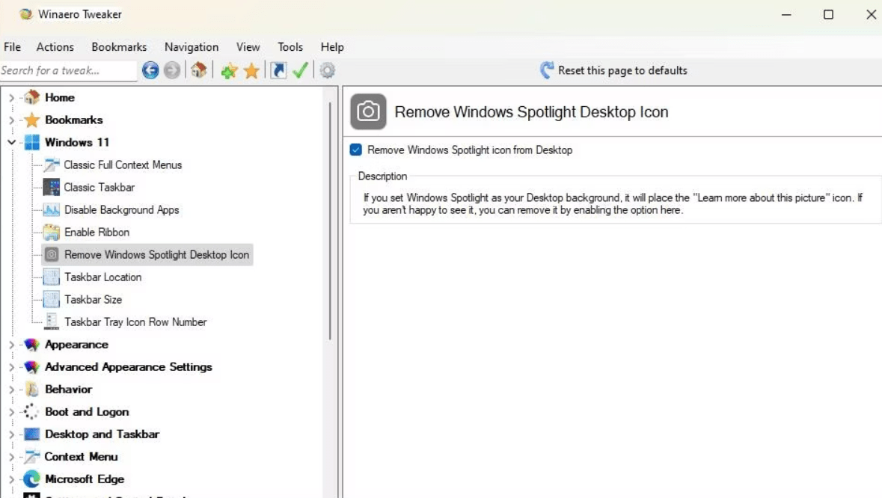This screenshot has height=498, width=882.
Task: Click the Classic Full Context Menus icon
Action: tap(52, 165)
